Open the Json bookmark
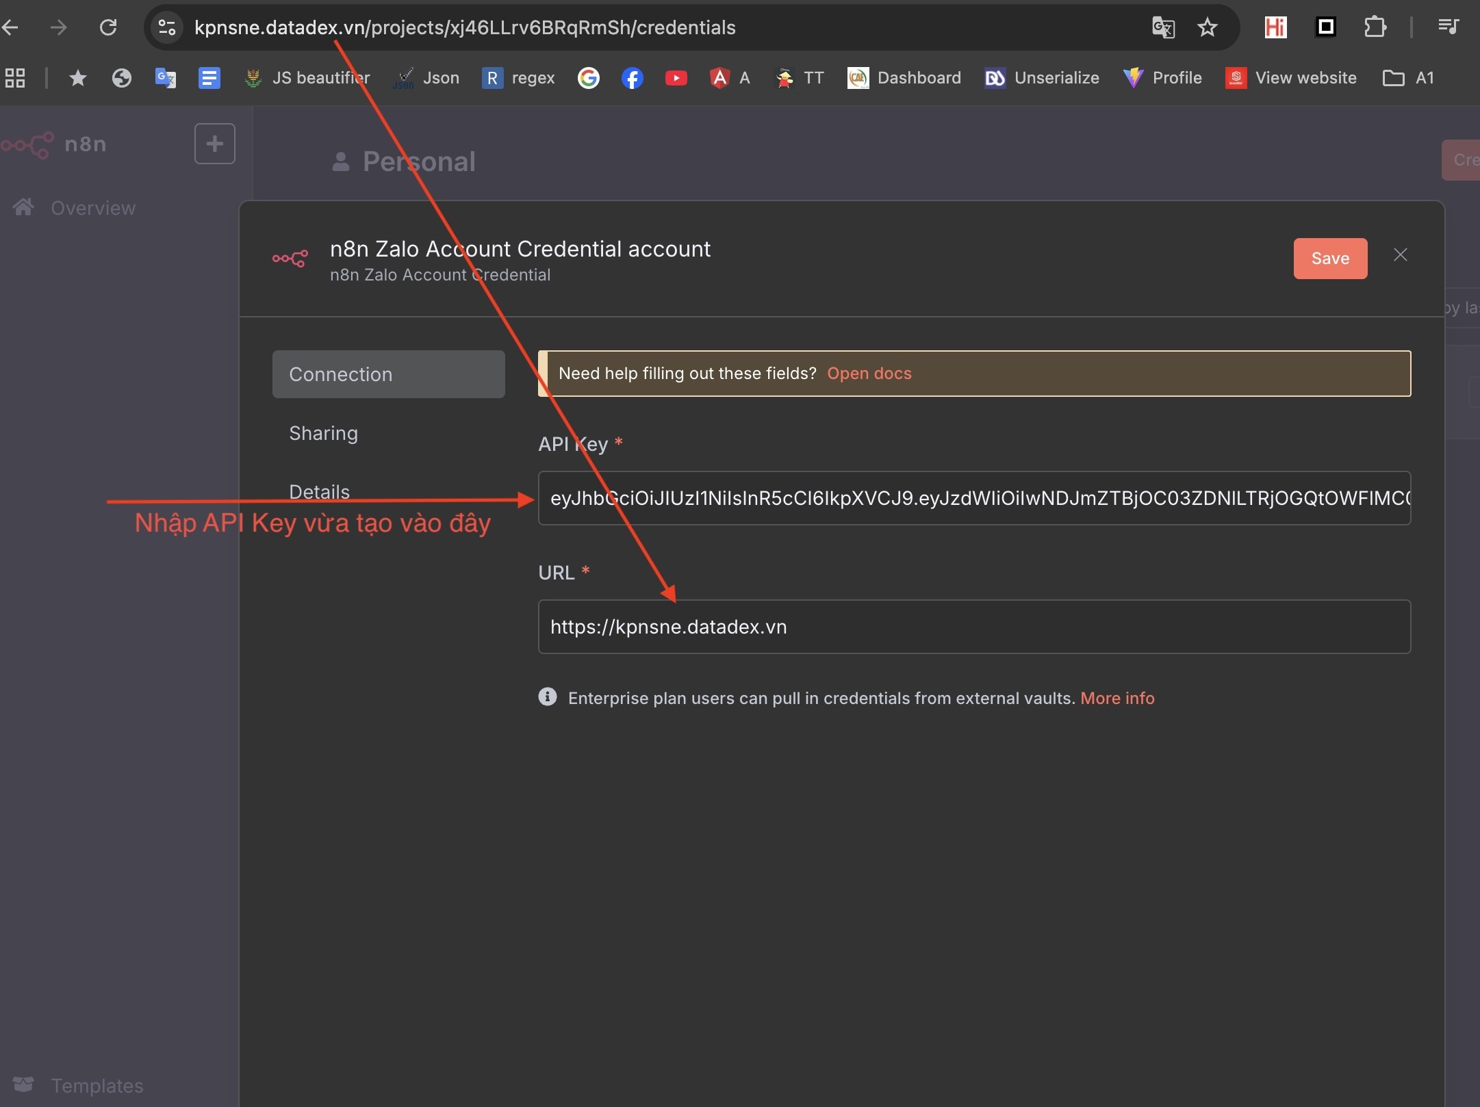Screen dimensions: 1480x1107 click(426, 78)
